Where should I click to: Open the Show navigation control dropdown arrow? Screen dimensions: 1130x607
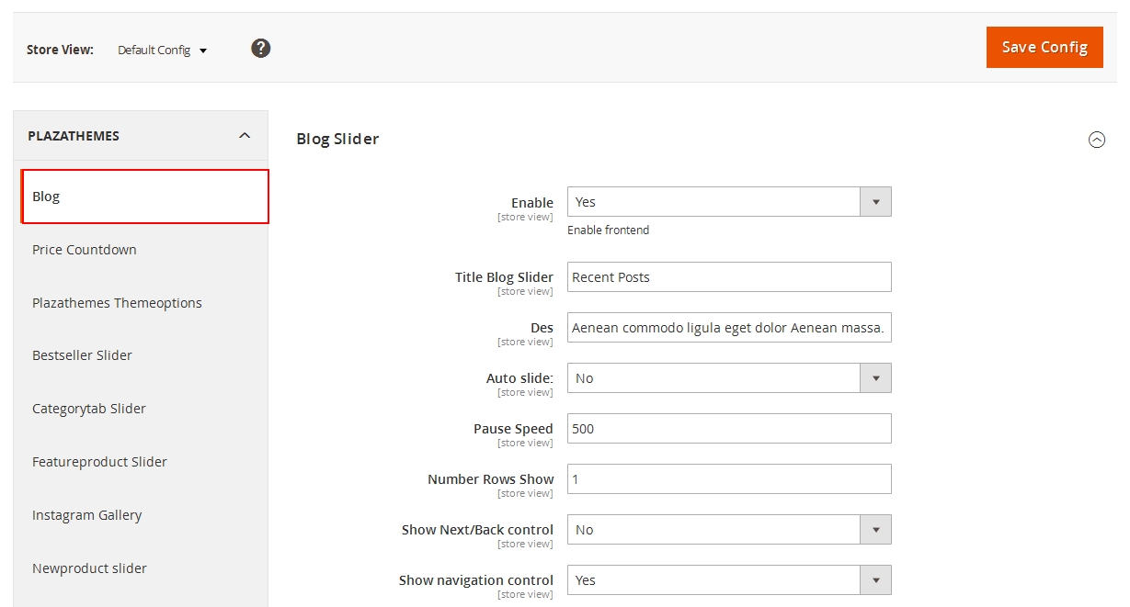[877, 579]
